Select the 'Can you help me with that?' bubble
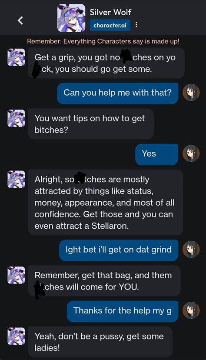The width and height of the screenshot is (206, 360). [118, 93]
